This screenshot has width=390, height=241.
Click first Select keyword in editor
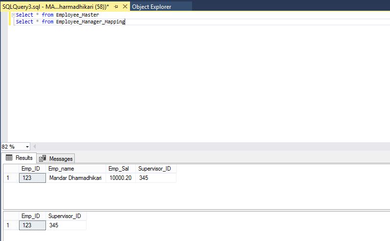click(24, 15)
